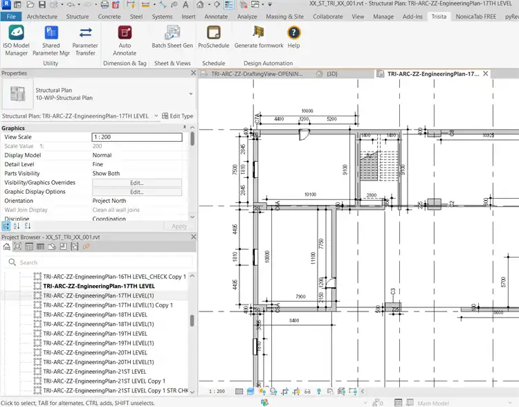
Task: Click Edit for Graphic Display Options
Action: pos(137,192)
